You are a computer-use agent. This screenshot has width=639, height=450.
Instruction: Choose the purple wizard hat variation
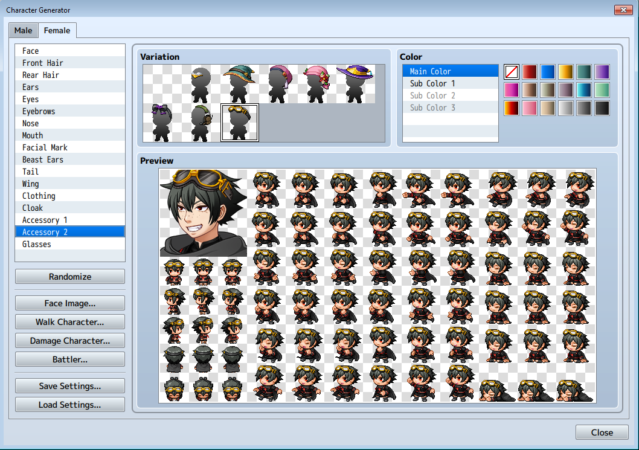click(355, 84)
